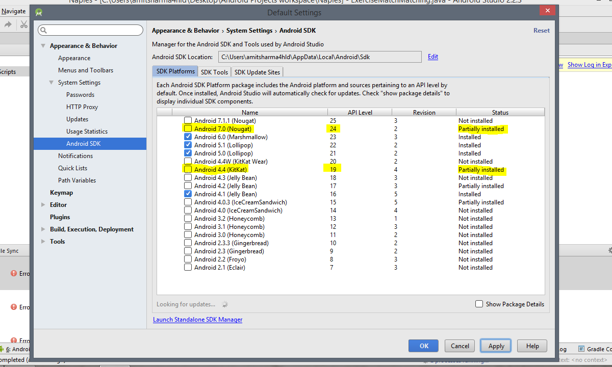Uncheck Android 6.0 (Marshmallow) platform
Image resolution: width=612 pixels, height=367 pixels.
188,137
